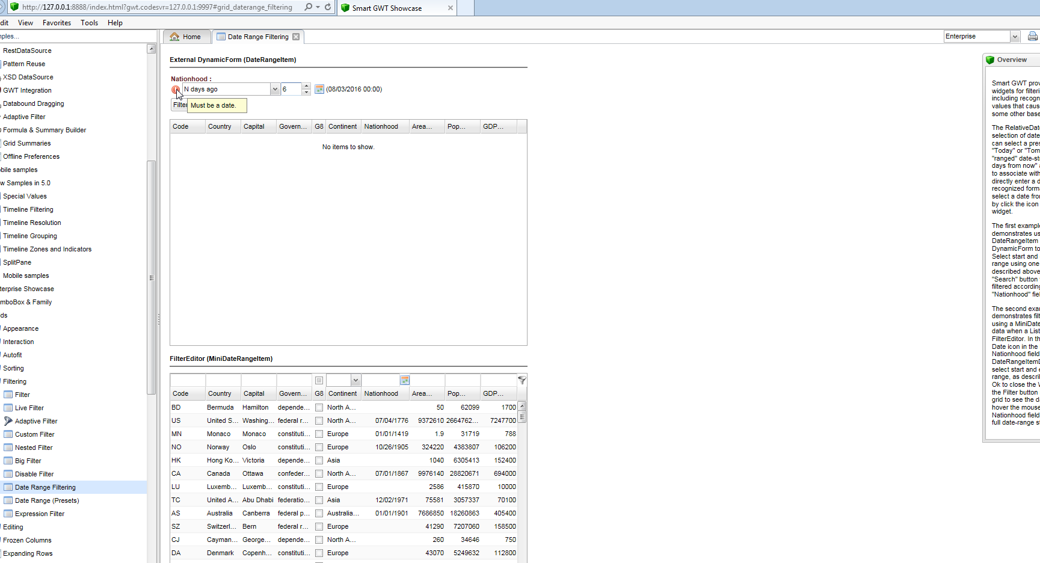Click the printer icon at top right
The image size is (1040, 563).
(1032, 37)
